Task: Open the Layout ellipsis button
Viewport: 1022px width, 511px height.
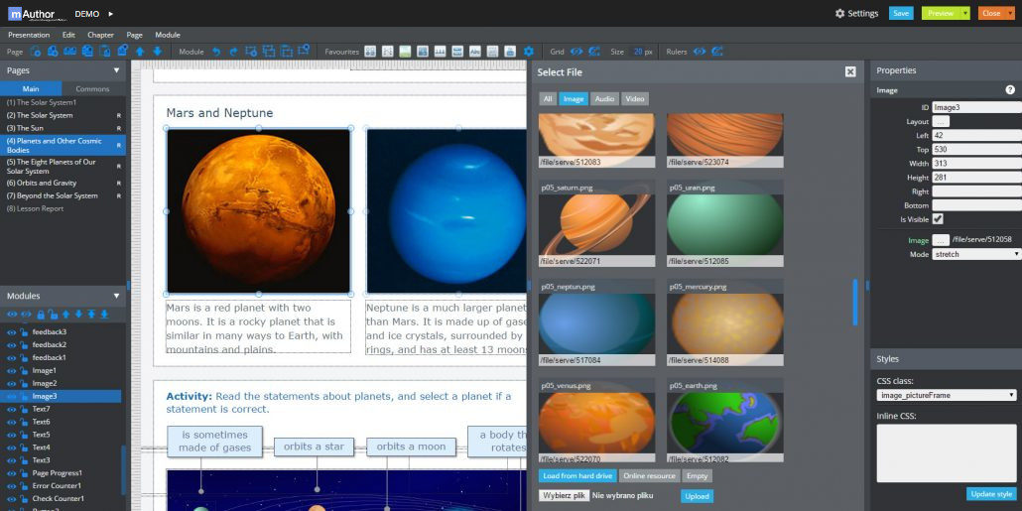Action: coord(942,121)
